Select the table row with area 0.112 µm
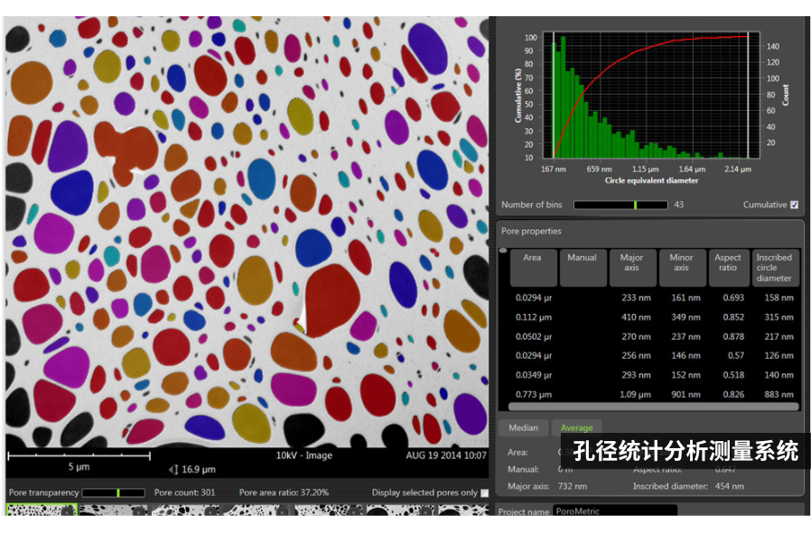Viewport: 811px width, 533px height. tap(650, 317)
